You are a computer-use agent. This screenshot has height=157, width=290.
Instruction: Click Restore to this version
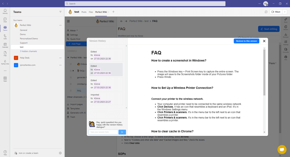pos(247,41)
